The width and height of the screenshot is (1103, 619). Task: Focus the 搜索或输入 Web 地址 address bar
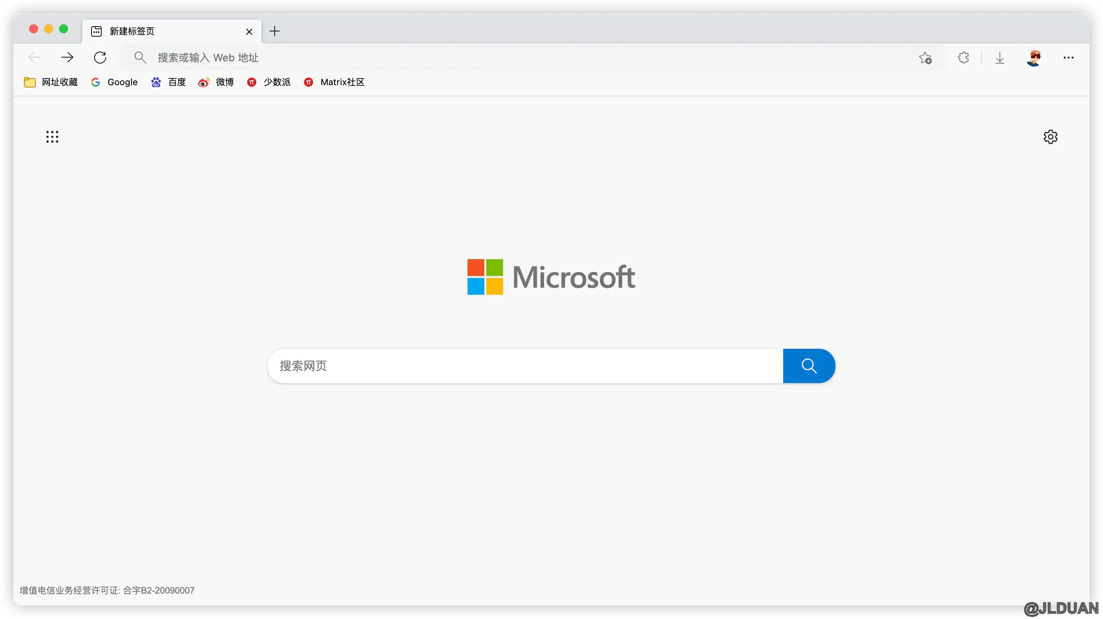pyautogui.click(x=531, y=58)
